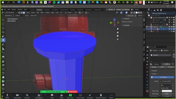Open the Vertex menu in viewport header

(x=47, y=13)
